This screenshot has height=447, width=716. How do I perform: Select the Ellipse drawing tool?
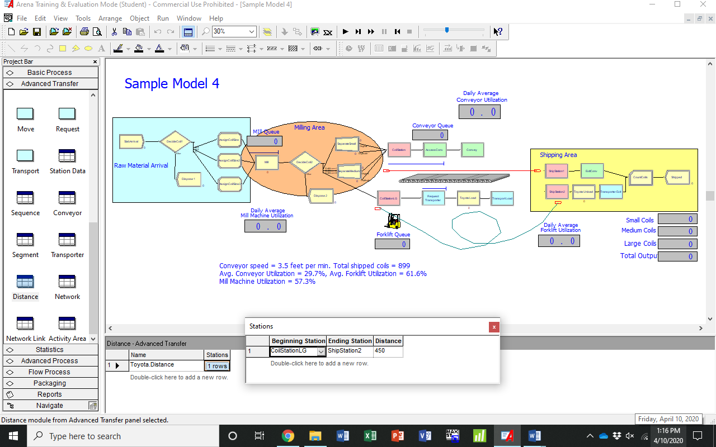(x=88, y=49)
